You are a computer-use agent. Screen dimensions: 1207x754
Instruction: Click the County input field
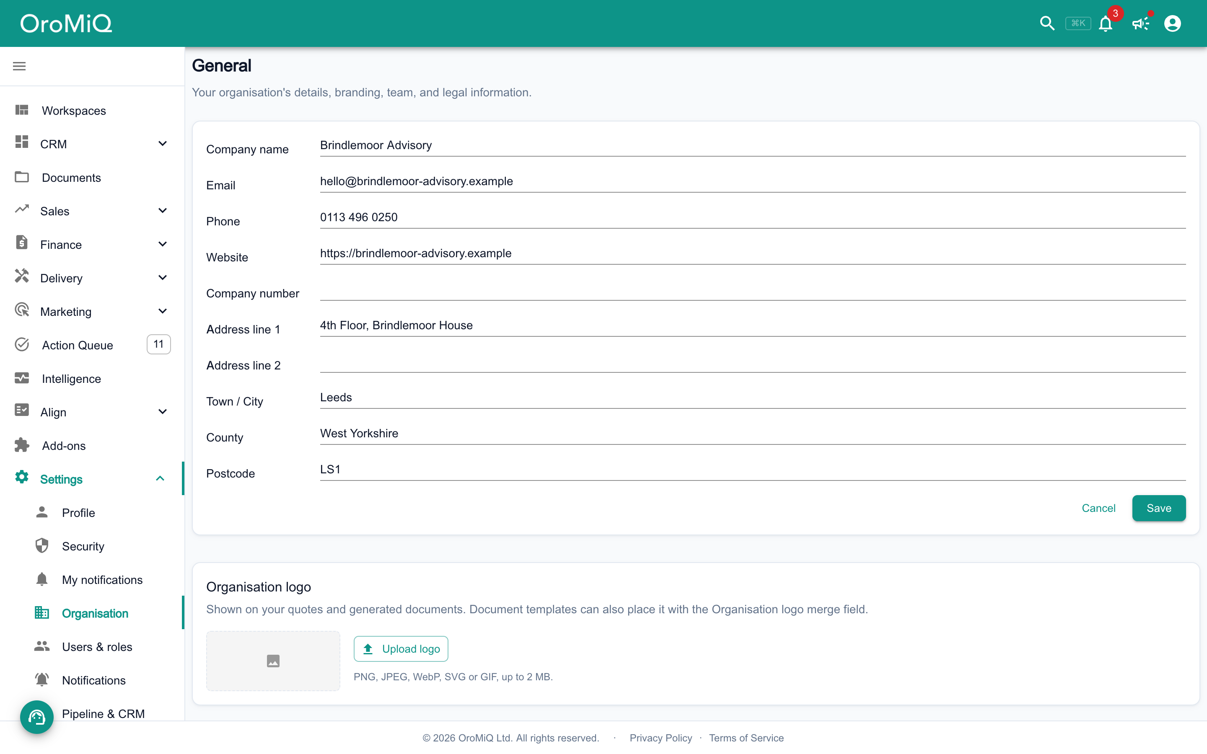click(753, 434)
